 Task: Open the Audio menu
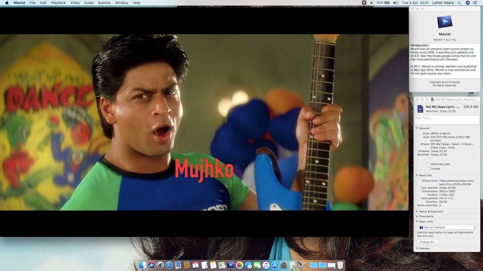click(x=89, y=3)
